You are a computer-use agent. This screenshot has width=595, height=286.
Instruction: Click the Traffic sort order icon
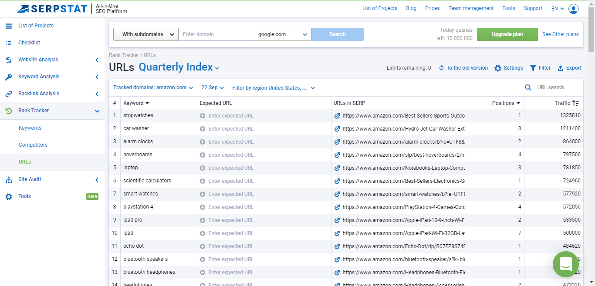(576, 103)
